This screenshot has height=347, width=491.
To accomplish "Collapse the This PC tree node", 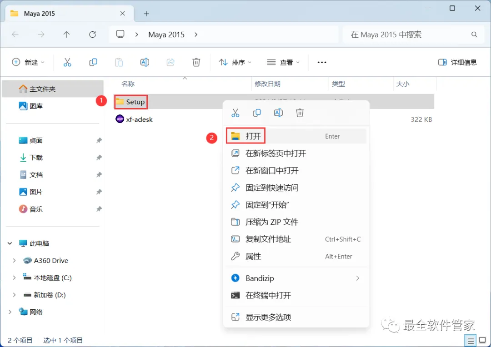I will (x=10, y=243).
